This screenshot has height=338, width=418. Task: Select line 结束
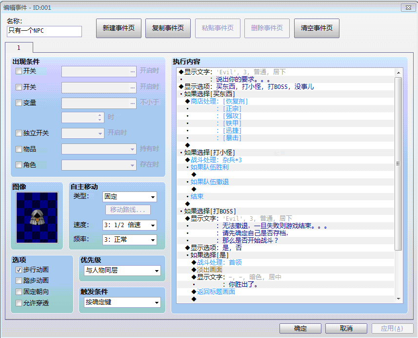point(285,196)
